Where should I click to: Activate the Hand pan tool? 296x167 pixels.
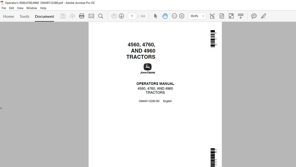point(165,16)
